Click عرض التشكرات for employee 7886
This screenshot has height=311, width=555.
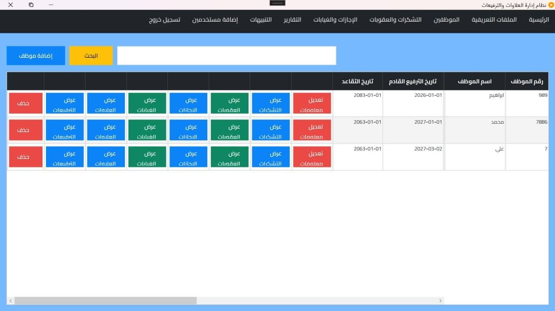(x=271, y=130)
